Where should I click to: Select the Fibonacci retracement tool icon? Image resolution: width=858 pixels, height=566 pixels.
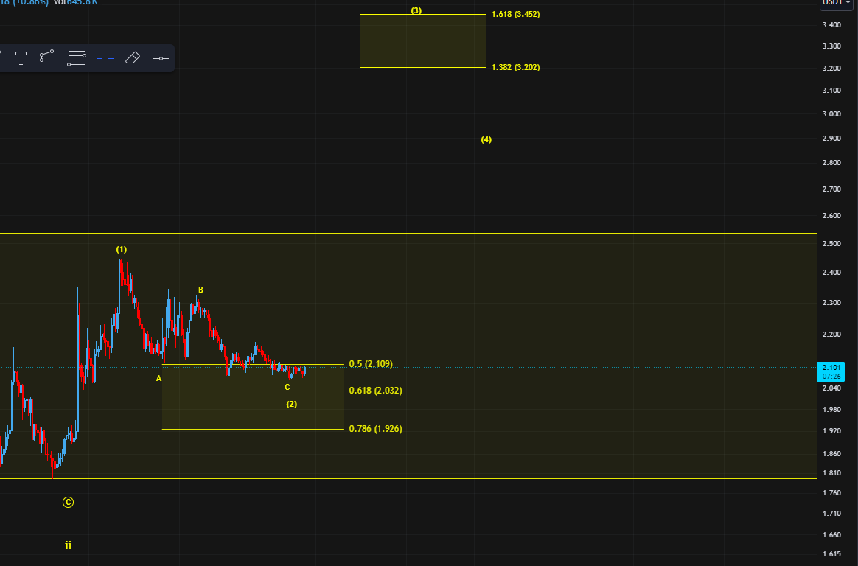77,58
